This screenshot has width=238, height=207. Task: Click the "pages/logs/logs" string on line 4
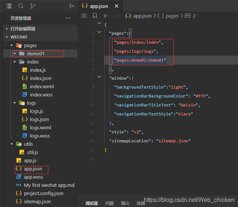tap(135, 51)
